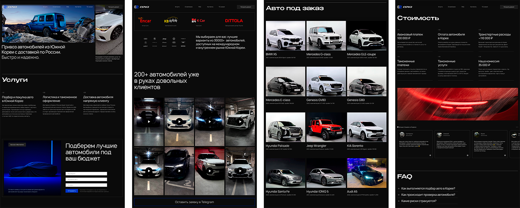Focus the Желаемое авто input field

pyautogui.click(x=86, y=180)
